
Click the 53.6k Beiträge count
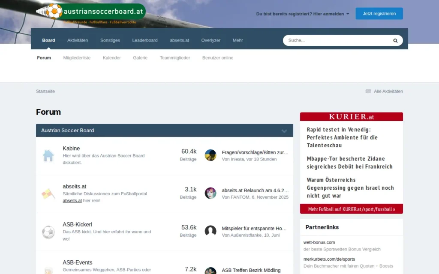[x=188, y=231]
